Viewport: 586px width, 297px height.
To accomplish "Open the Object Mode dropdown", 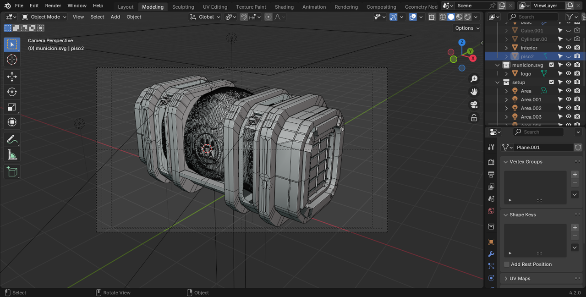I will click(x=44, y=17).
